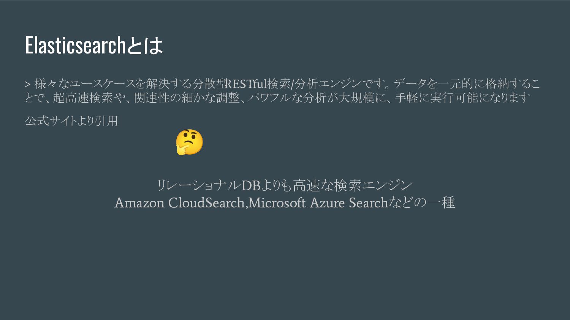Click 高速な検索エンジン in the centered line
This screenshot has height=320, width=570.
[353, 185]
